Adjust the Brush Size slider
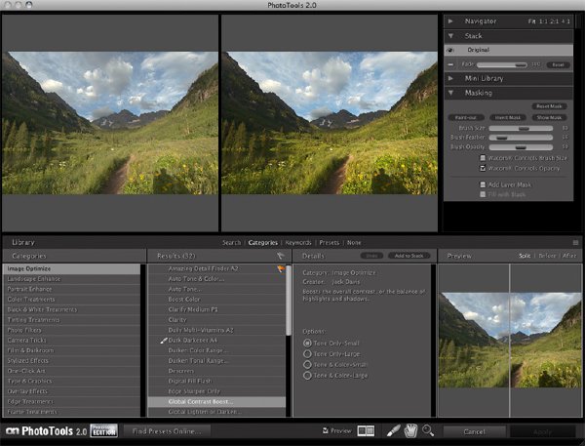585x446 pixels. (521, 128)
